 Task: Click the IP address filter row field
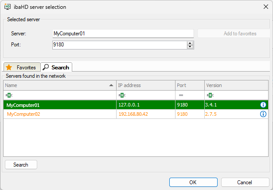coord(146,95)
